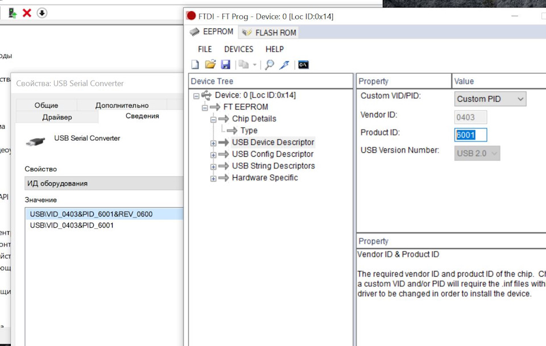Click the Product ID field showing 6001

(470, 135)
